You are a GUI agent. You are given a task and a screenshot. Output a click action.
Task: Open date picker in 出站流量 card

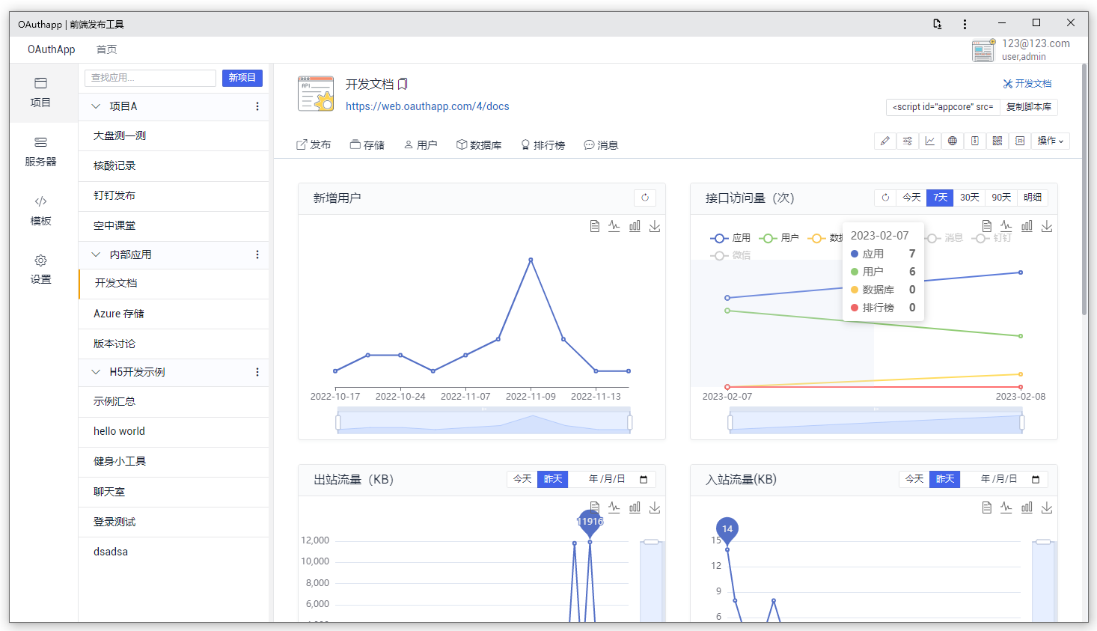tap(644, 479)
